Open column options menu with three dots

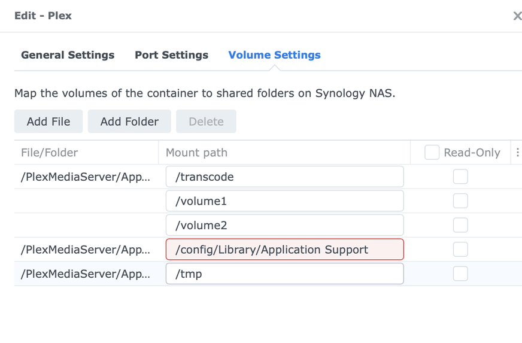tap(518, 153)
